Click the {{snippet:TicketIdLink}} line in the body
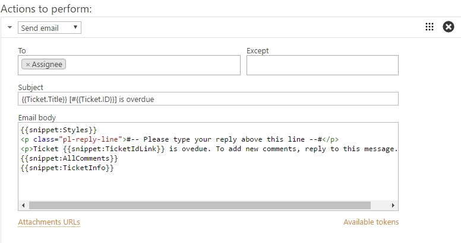The image size is (461, 243). point(209,149)
